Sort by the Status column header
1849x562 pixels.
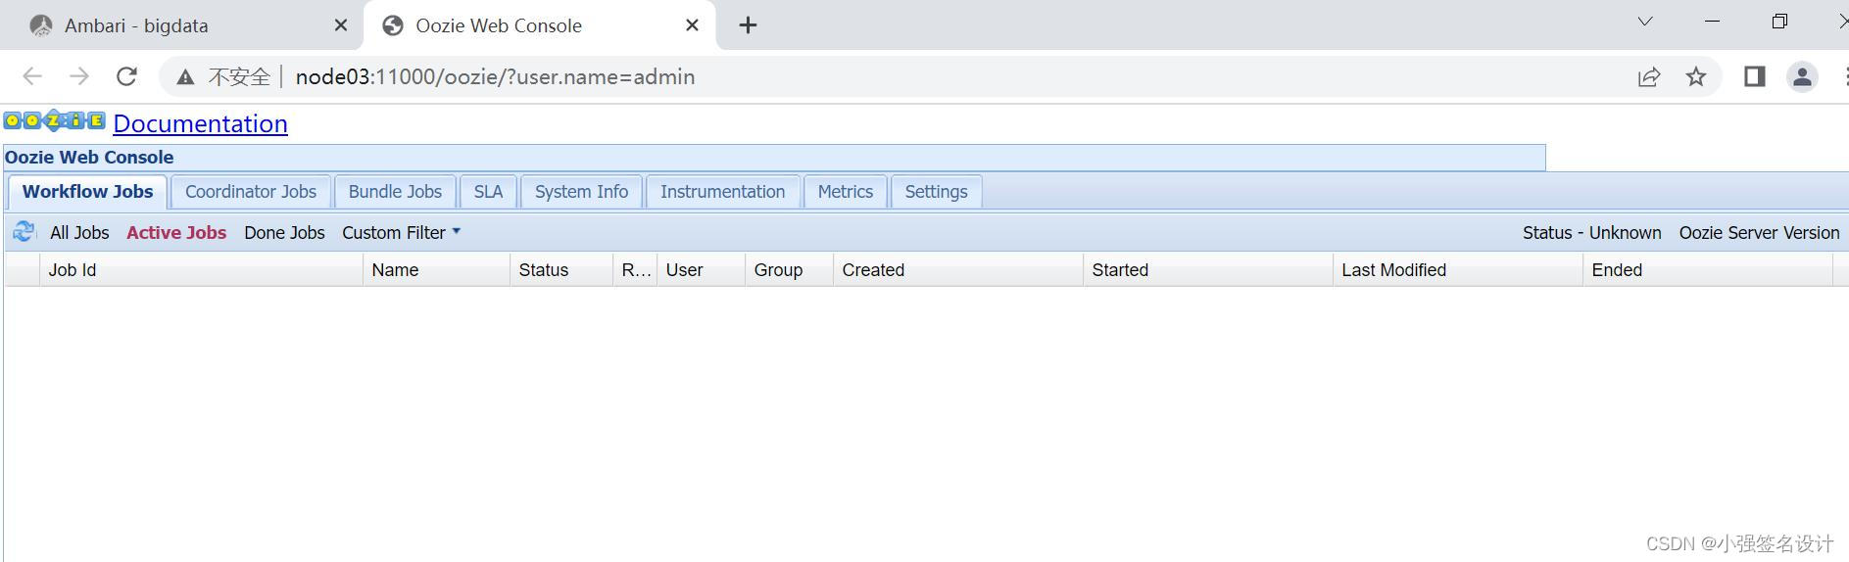561,270
